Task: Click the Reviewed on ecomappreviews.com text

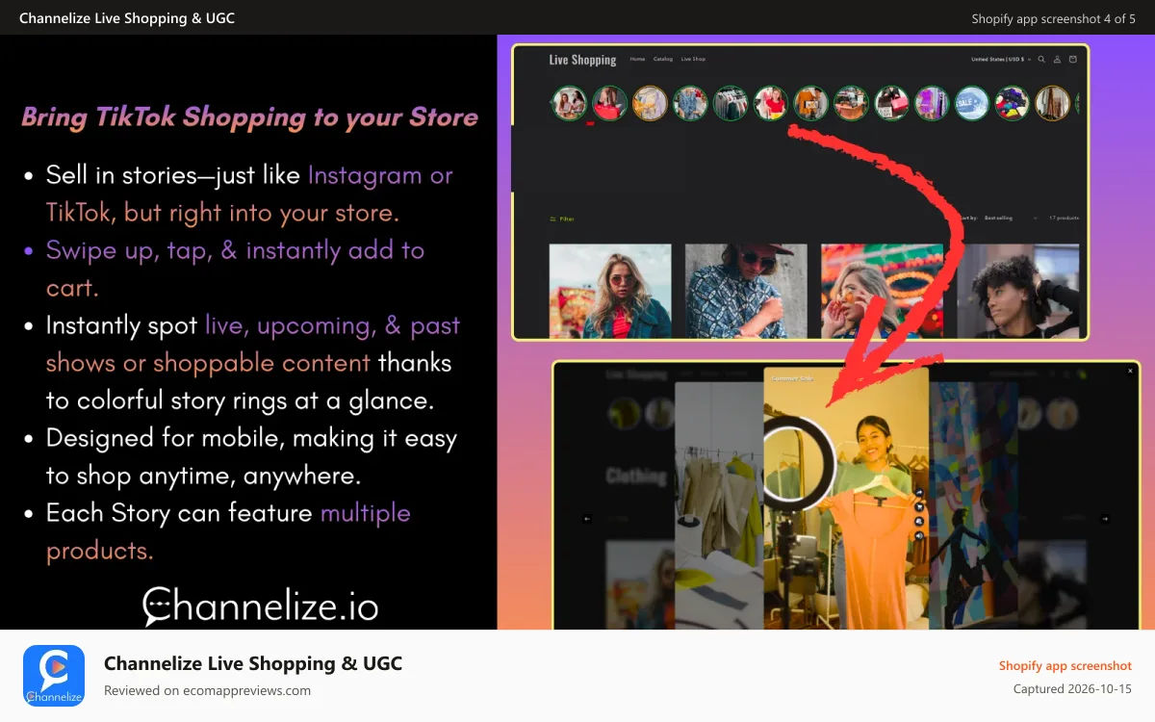Action: (x=207, y=690)
